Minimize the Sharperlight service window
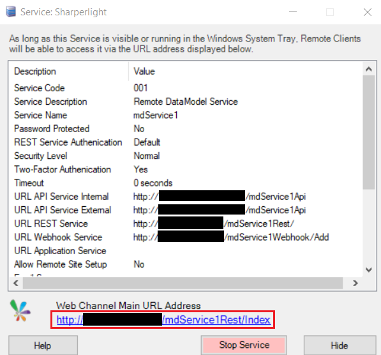This screenshot has width=381, height=355. coord(293,11)
